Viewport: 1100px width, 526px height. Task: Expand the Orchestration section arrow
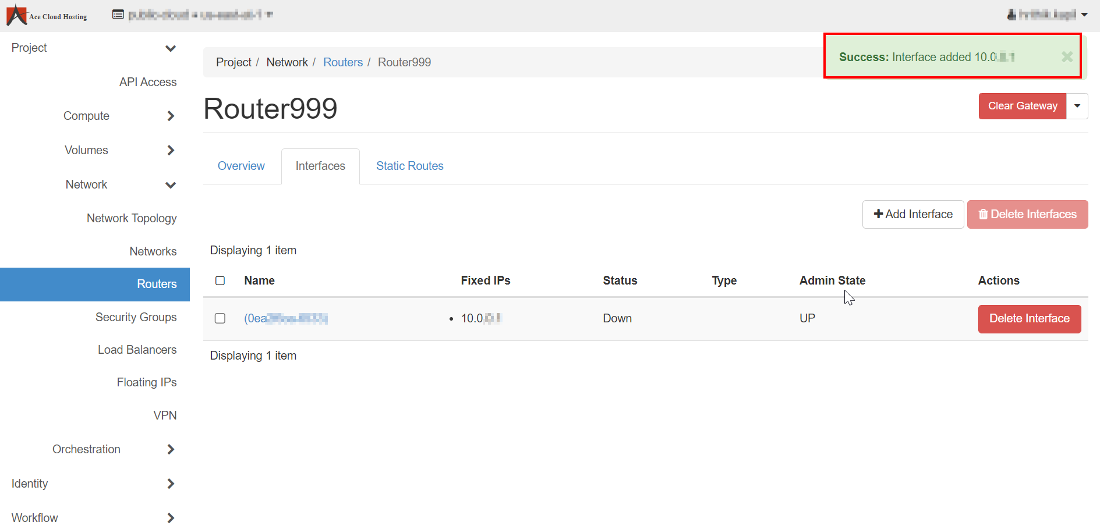(x=171, y=449)
